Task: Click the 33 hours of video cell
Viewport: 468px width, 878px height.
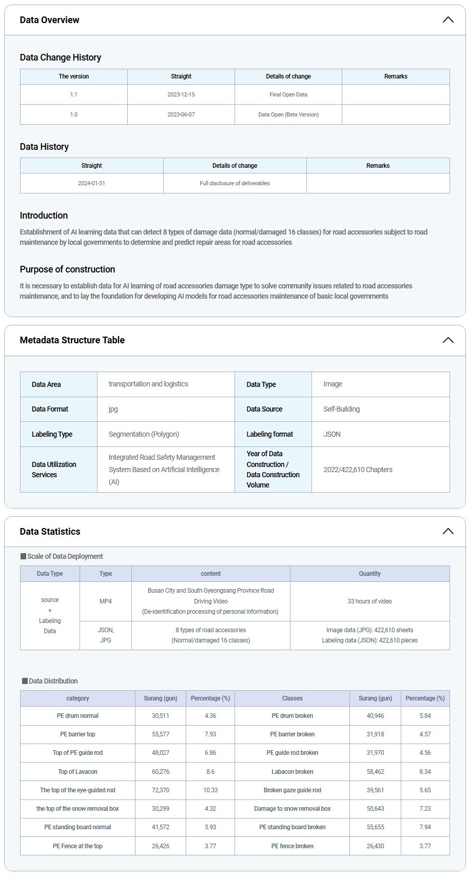Action: tap(369, 601)
